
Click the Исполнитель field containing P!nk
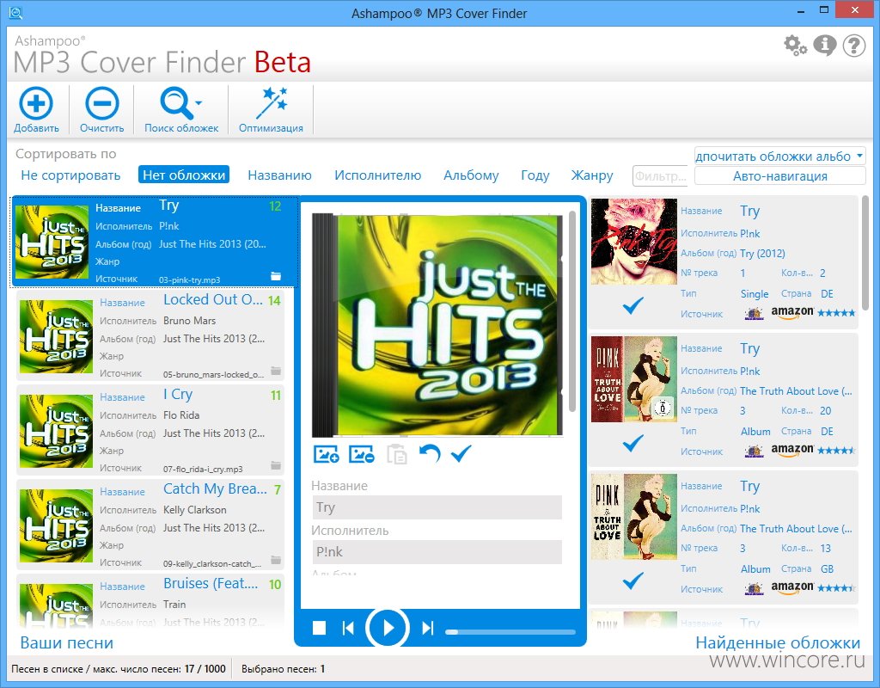click(437, 551)
